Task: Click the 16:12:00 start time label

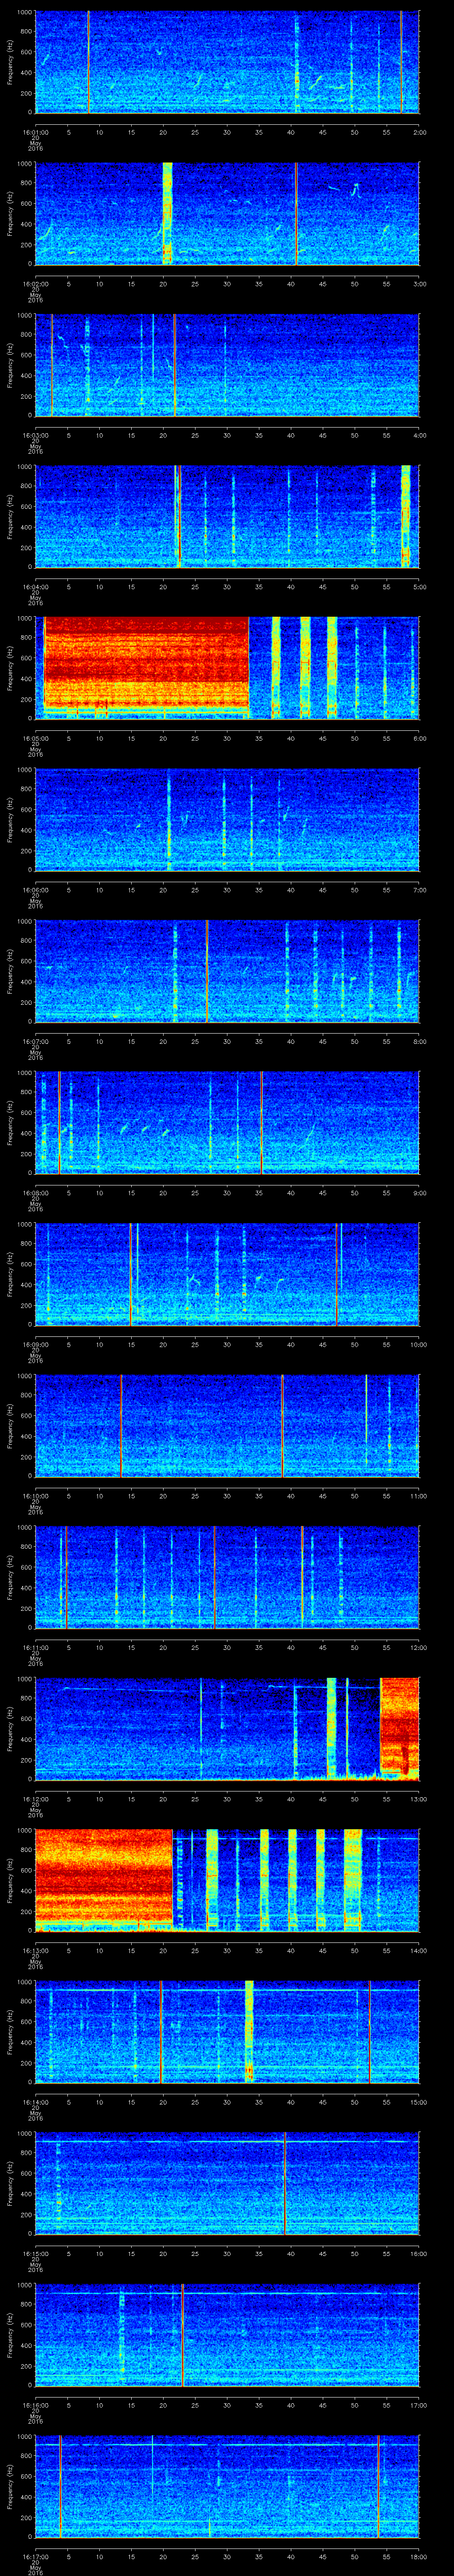Action: pos(35,1799)
